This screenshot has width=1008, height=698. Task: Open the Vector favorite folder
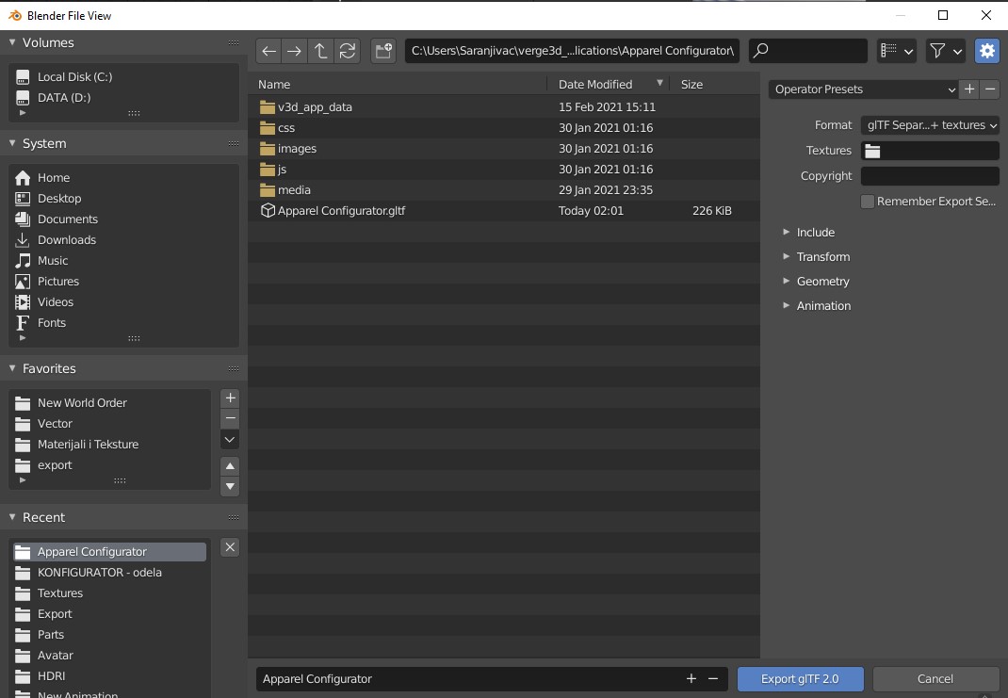pyautogui.click(x=109, y=424)
